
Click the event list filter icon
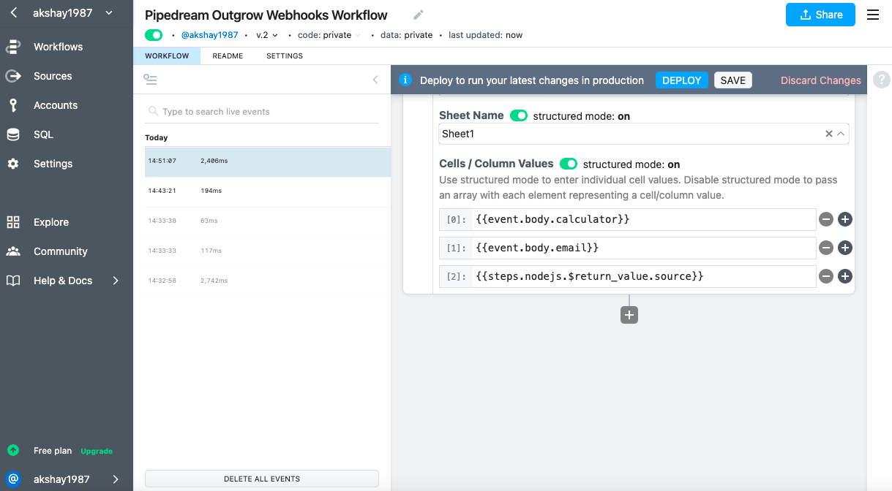[151, 80]
